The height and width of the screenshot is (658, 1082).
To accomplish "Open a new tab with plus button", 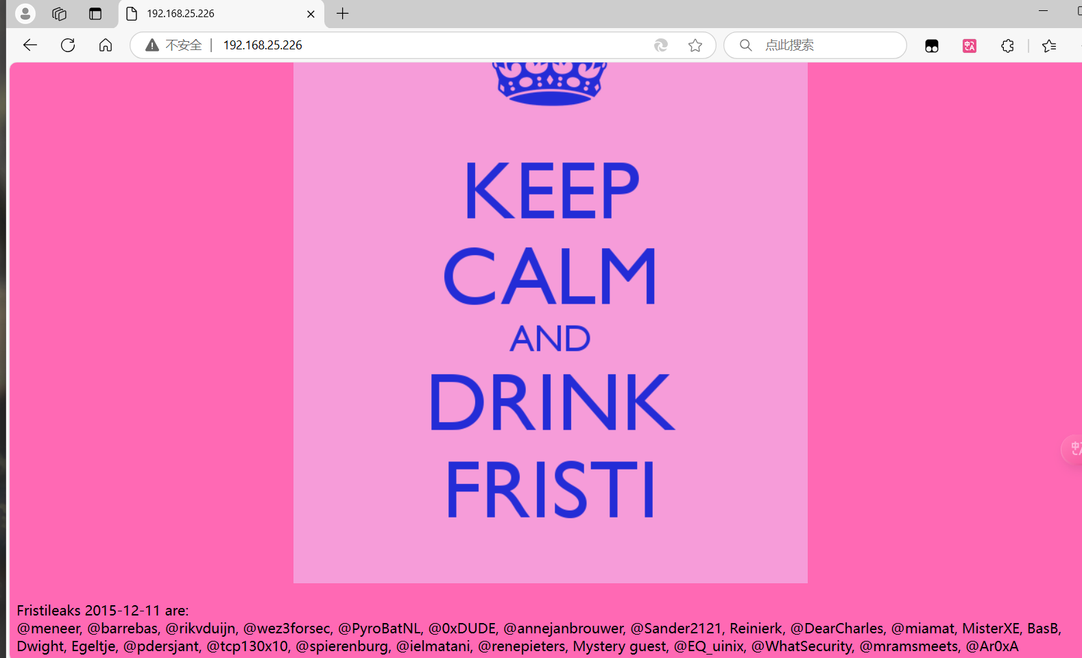I will pos(343,14).
